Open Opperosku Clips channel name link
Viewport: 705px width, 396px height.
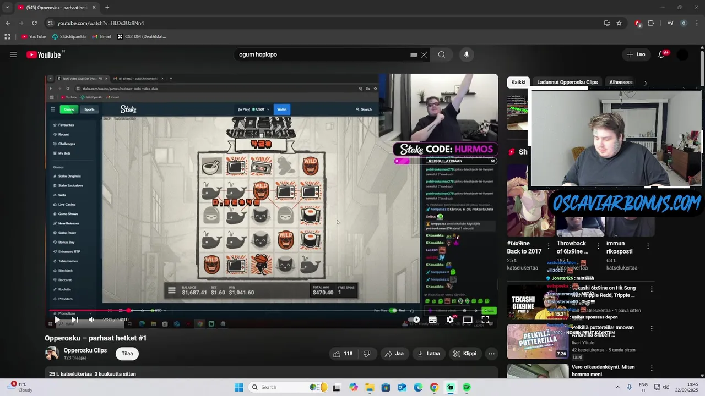coord(85,350)
